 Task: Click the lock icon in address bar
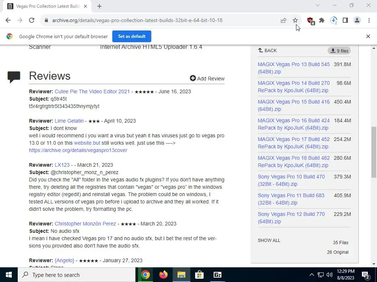click(46, 21)
